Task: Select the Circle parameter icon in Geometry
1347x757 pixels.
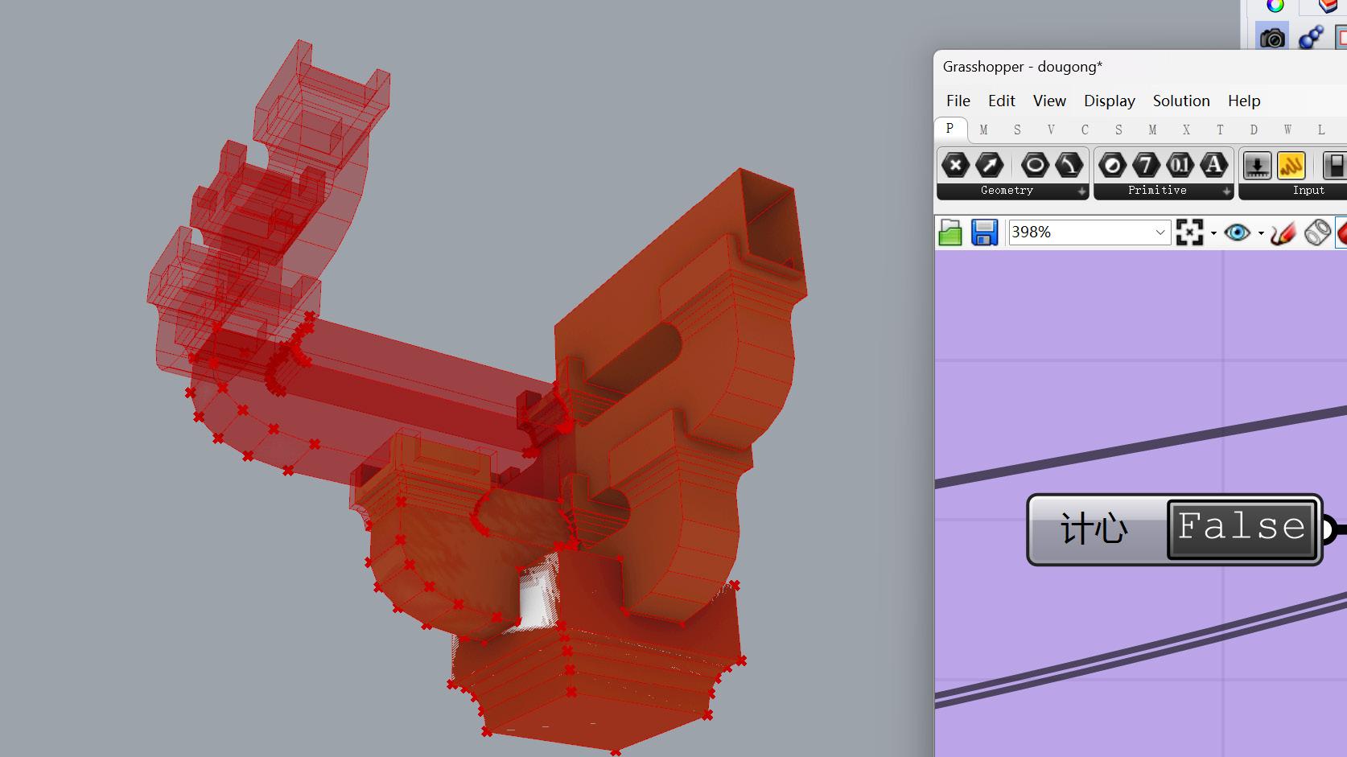Action: 1035,166
